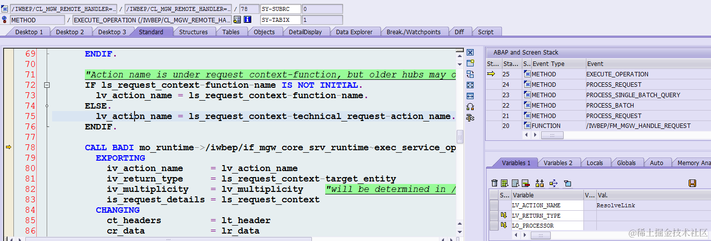Click the SY-TABIX variable field
Image resolution: width=711 pixels, height=241 pixels.
281,20
